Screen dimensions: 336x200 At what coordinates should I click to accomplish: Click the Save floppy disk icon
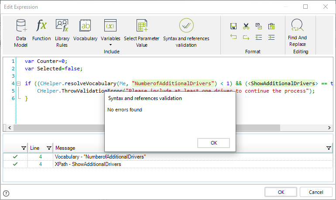[233, 26]
